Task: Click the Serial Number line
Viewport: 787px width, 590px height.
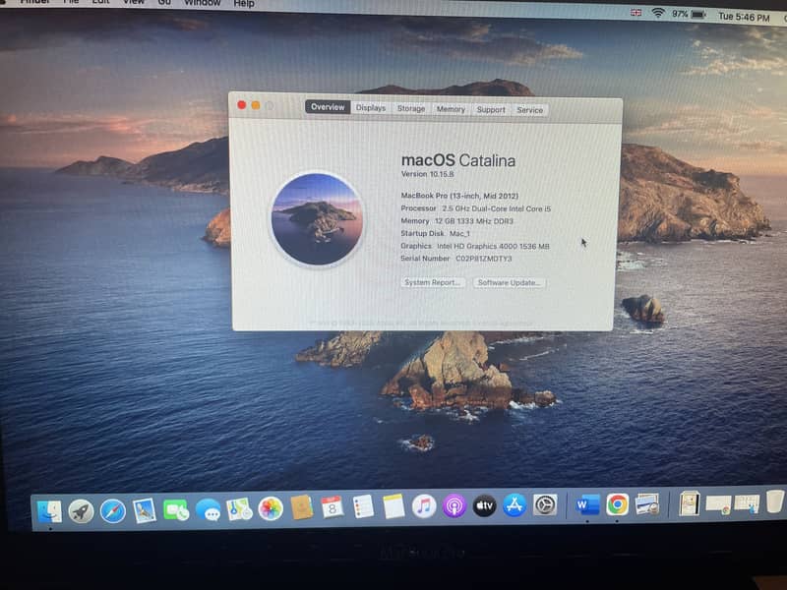Action: (x=456, y=259)
